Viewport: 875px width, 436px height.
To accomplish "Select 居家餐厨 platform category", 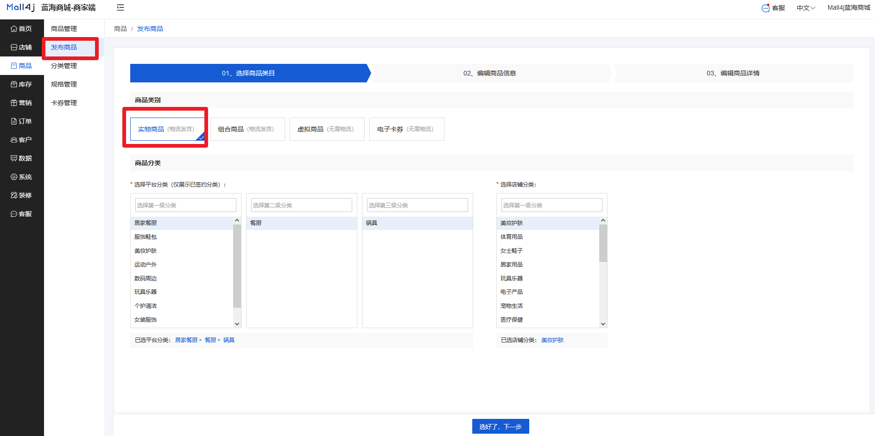I will coord(182,223).
